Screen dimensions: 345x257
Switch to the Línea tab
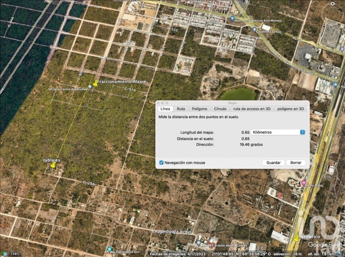[x=165, y=109]
